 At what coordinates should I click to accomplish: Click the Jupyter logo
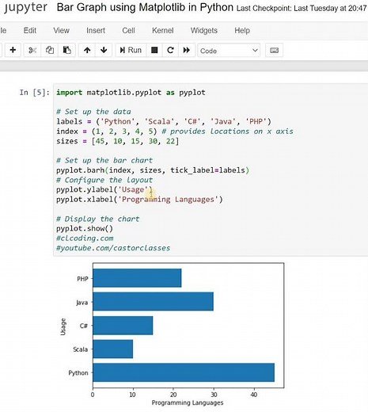tap(25, 7)
